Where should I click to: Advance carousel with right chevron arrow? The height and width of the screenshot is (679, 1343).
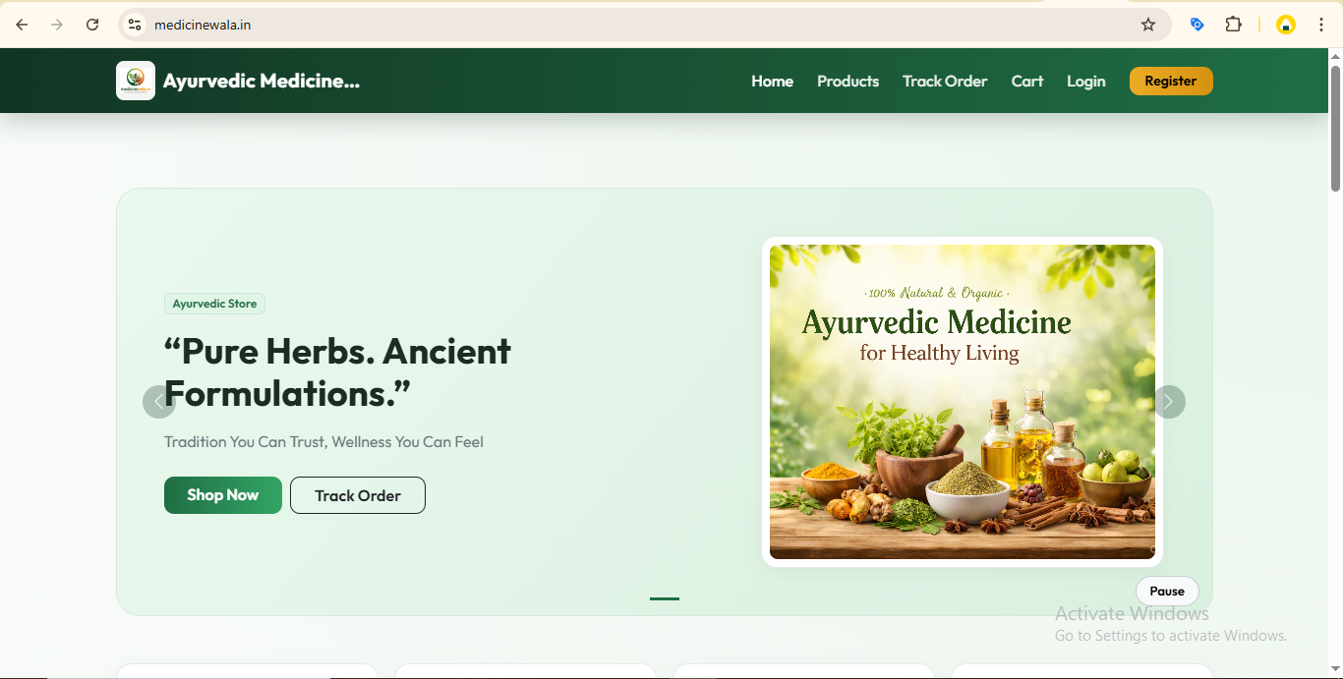(1168, 401)
